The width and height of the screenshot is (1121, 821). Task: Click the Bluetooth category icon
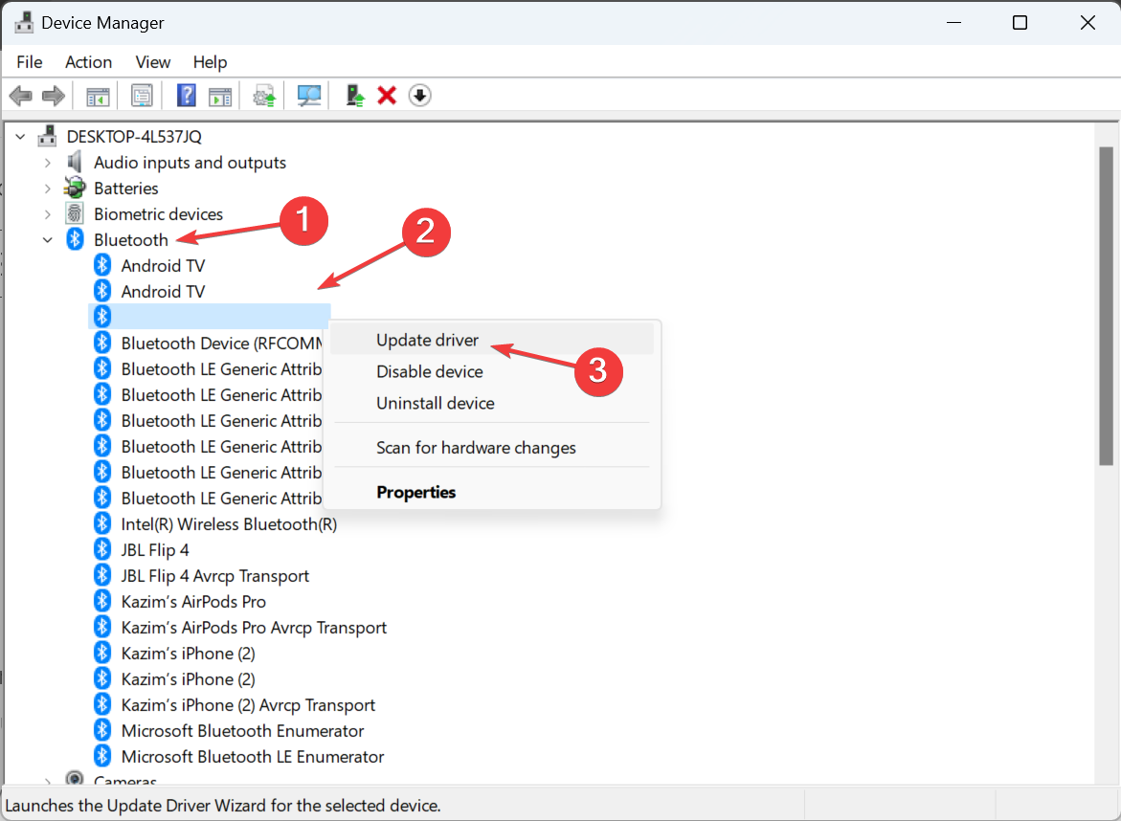[75, 239]
